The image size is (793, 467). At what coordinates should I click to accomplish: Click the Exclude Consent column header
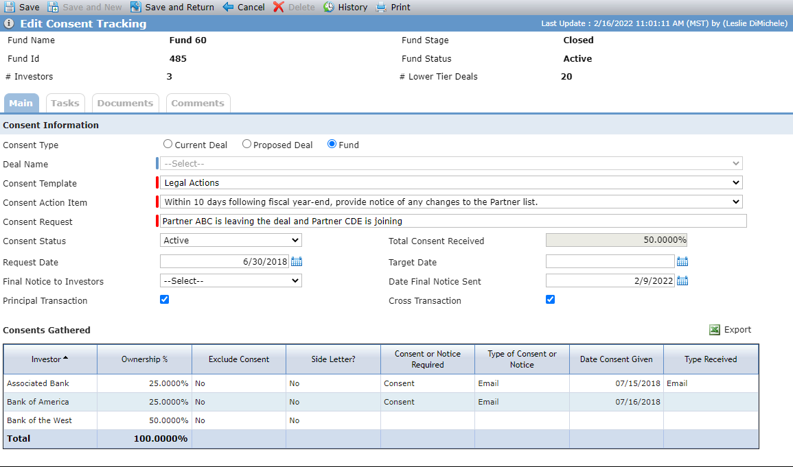(239, 359)
